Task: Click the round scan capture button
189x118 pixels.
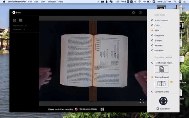Action: coord(163,101)
